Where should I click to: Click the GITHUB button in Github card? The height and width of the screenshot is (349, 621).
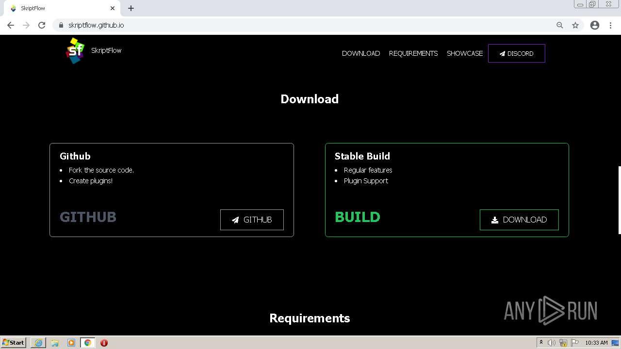pyautogui.click(x=252, y=220)
